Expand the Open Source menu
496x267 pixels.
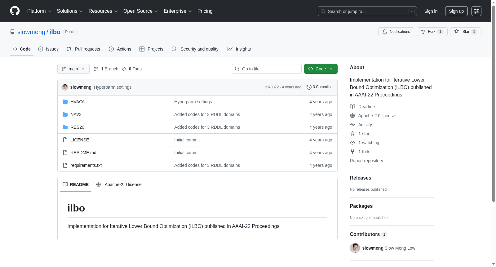[x=141, y=11]
